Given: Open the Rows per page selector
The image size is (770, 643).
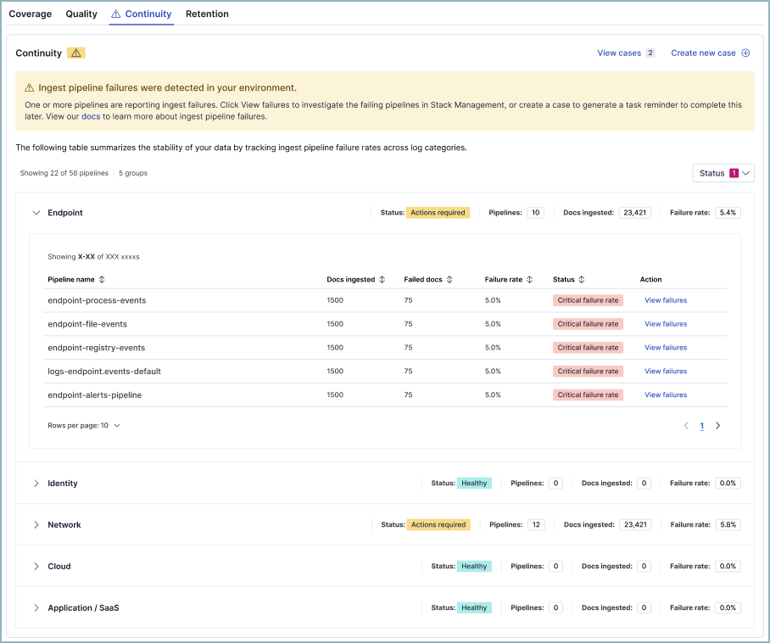Looking at the screenshot, I should click(x=83, y=425).
